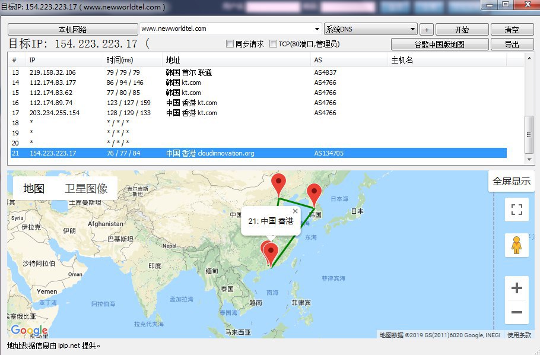This screenshot has height=355, width=540.
Task: Open the target hostname dropdown arrow
Action: 317,29
